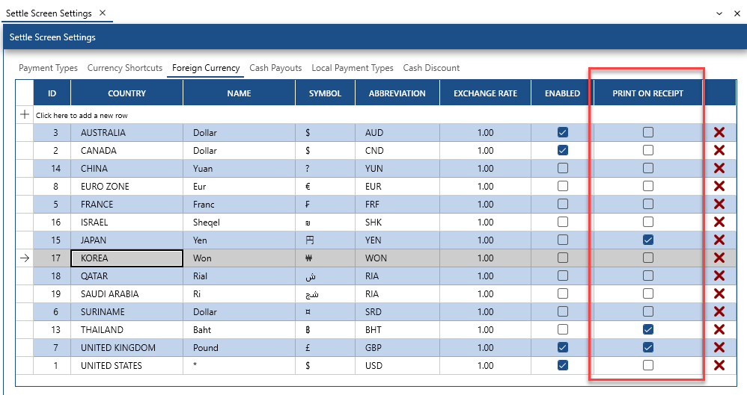Close the Settle Screen Settings tab
The image size is (747, 395).
click(103, 13)
